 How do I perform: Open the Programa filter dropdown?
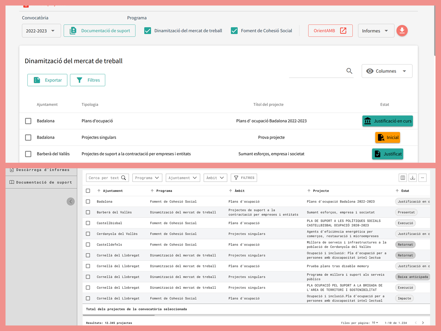tap(147, 178)
